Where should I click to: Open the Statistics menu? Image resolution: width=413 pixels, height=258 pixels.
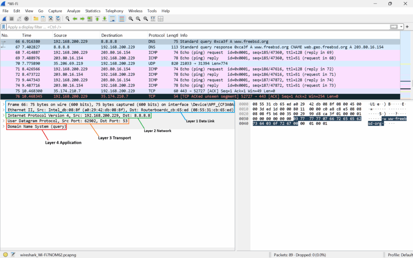pyautogui.click(x=93, y=11)
